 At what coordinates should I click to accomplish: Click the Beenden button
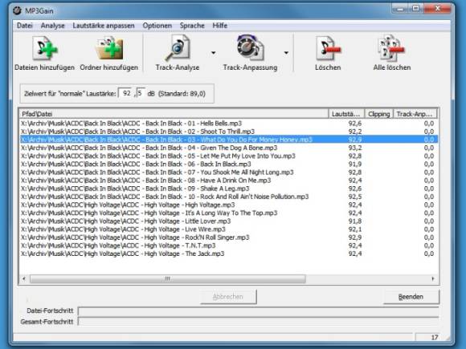click(411, 297)
